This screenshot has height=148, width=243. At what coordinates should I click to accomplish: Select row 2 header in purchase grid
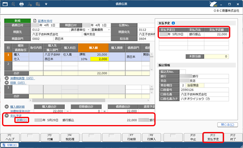[x=8, y=66]
